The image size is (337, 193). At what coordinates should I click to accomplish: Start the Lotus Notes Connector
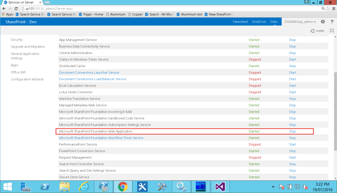(293, 92)
